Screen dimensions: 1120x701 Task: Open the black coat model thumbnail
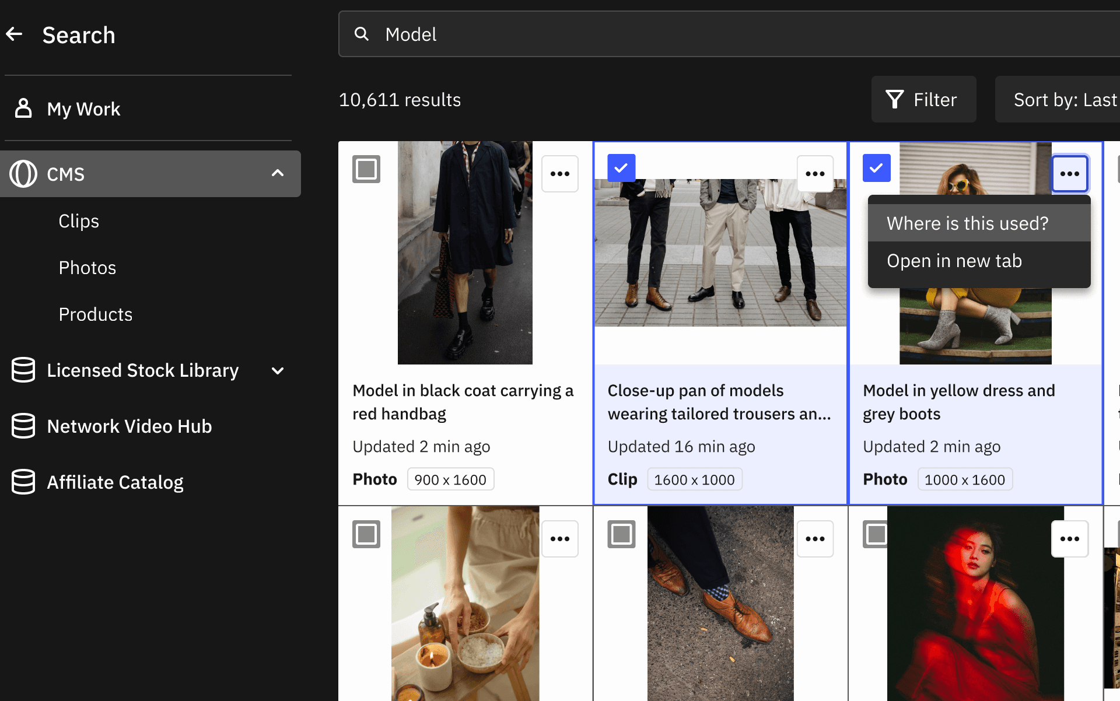coord(465,253)
